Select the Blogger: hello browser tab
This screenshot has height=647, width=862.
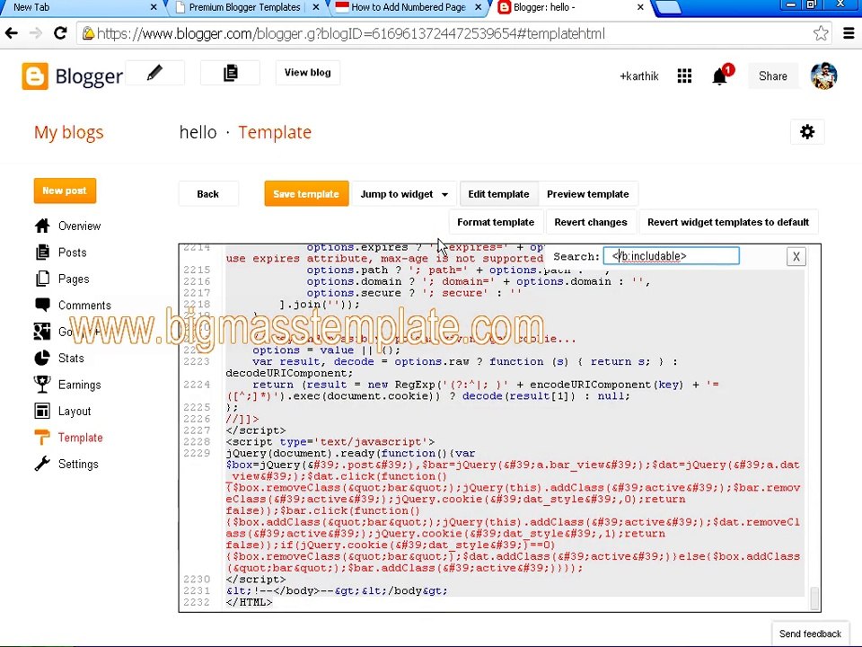pyautogui.click(x=569, y=8)
